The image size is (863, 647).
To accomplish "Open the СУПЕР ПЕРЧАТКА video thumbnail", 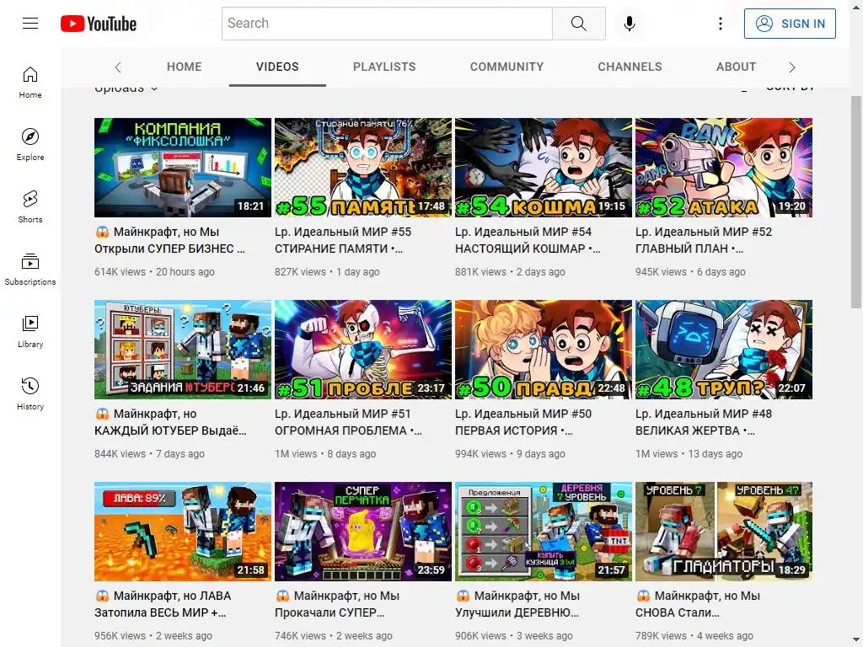I will (x=363, y=532).
